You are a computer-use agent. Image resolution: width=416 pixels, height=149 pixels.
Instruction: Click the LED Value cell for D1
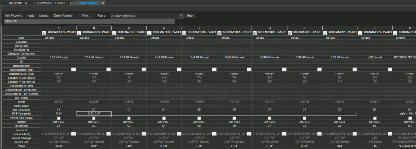375,146
